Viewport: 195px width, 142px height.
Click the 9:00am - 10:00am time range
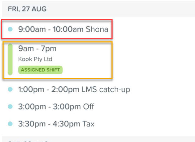51,29
